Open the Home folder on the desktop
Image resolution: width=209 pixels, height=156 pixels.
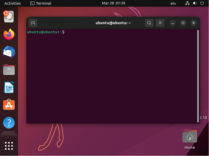(x=189, y=136)
